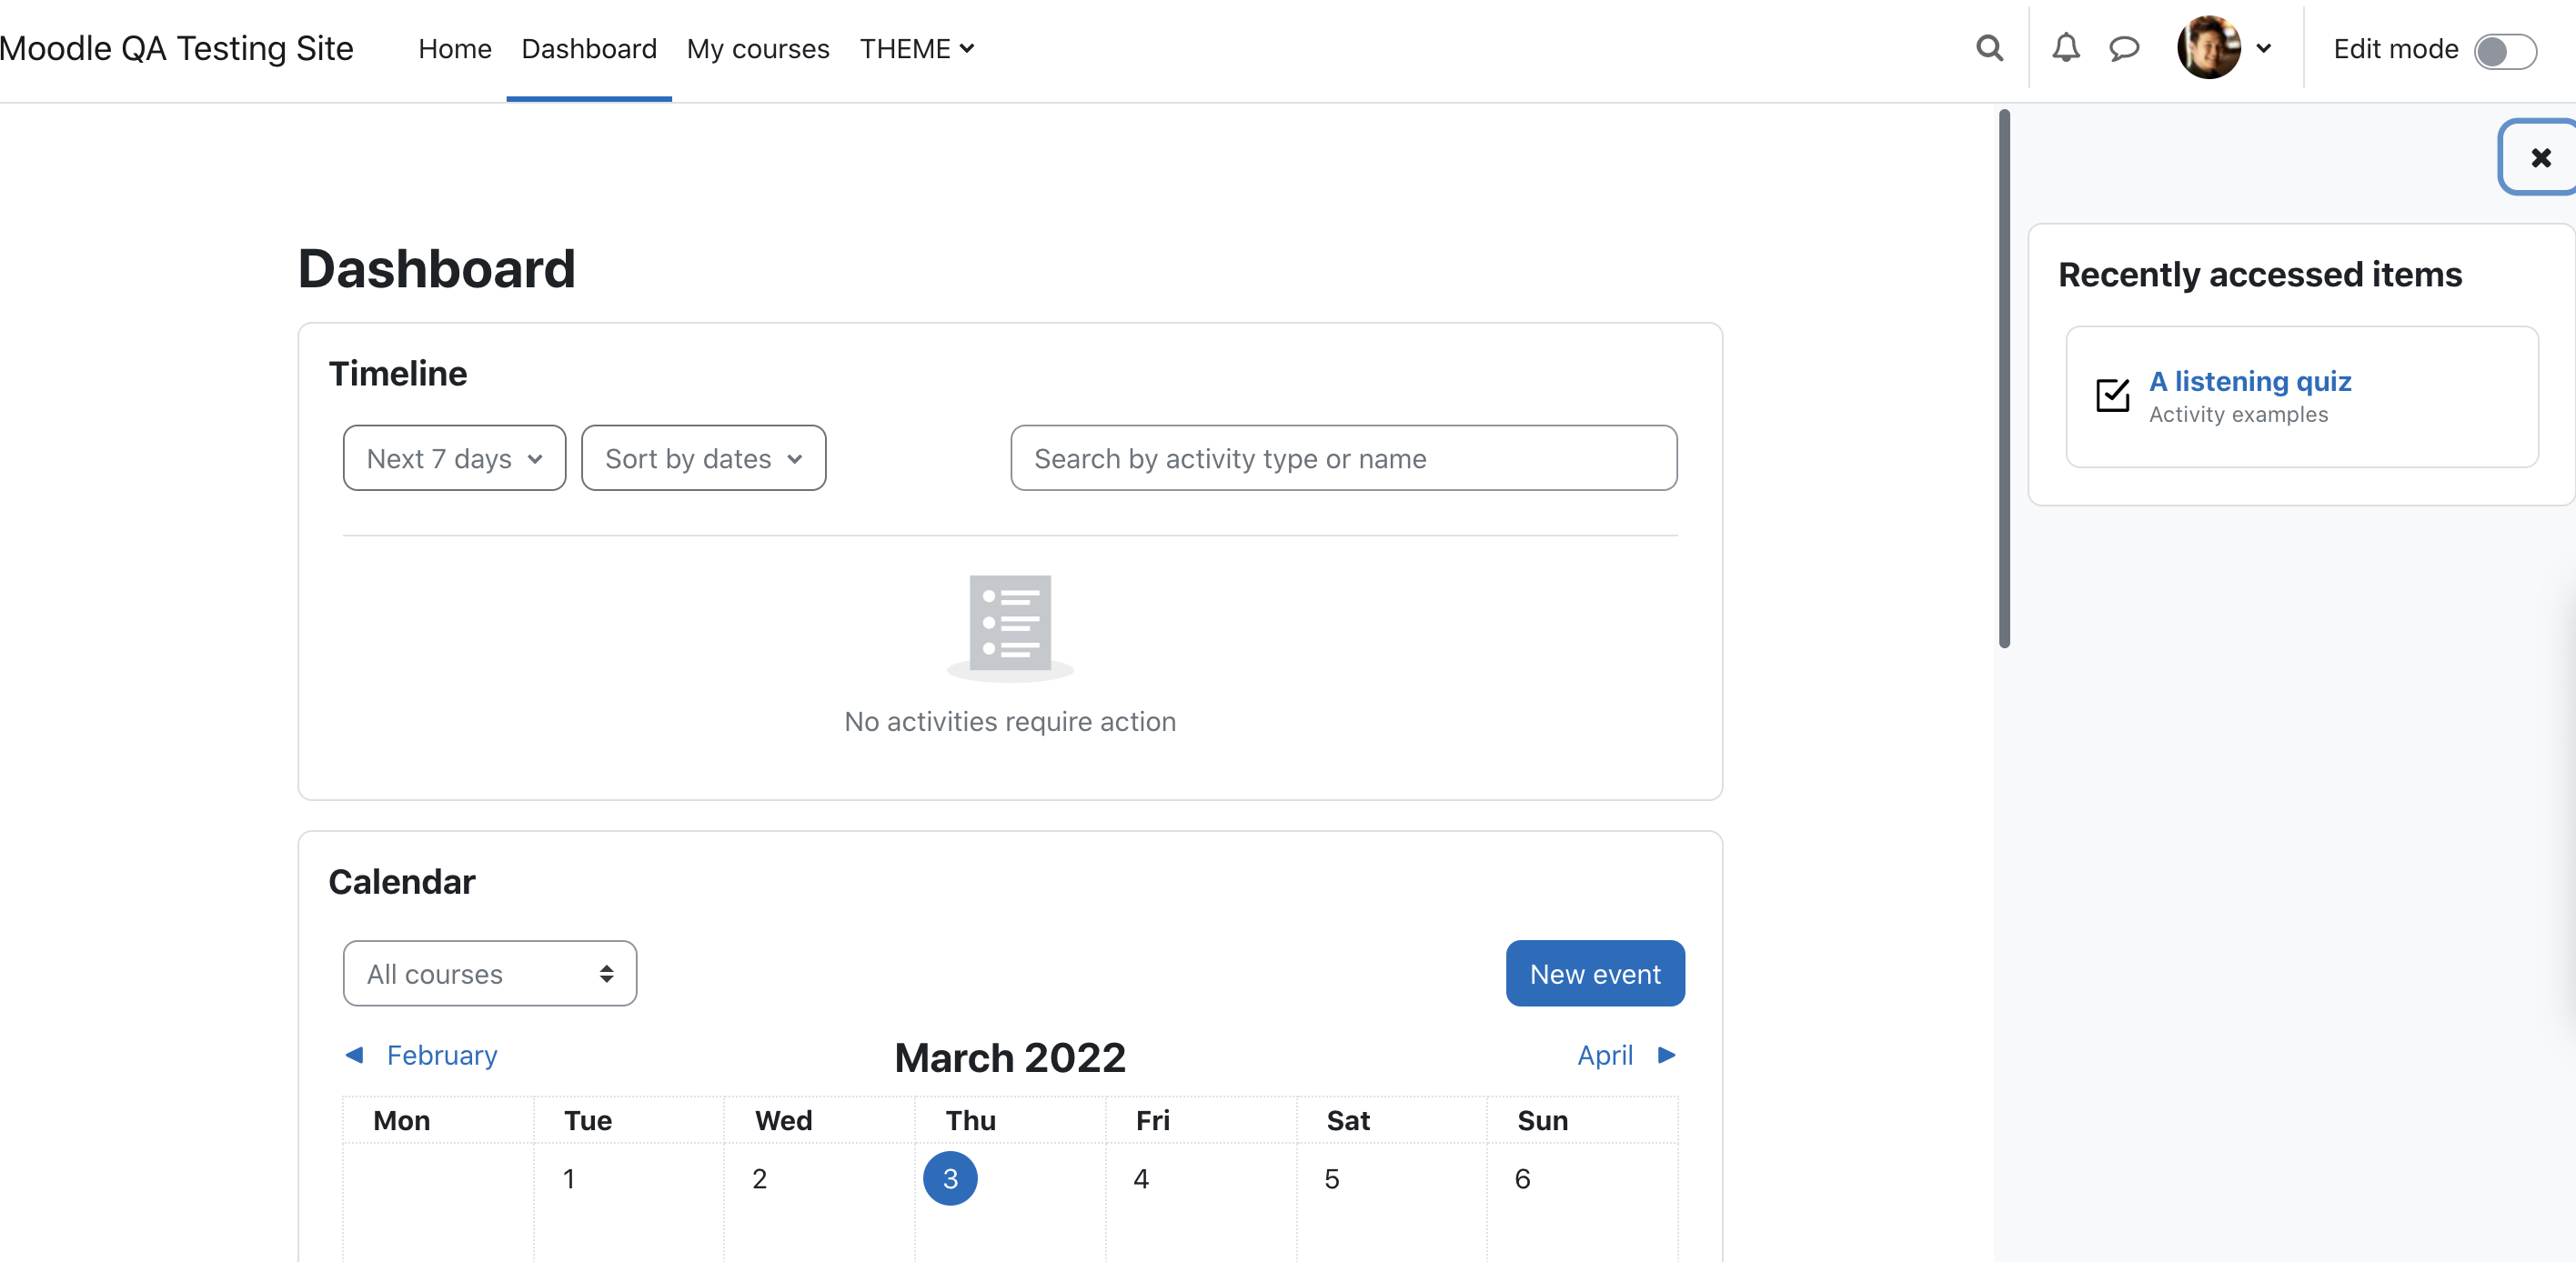Click the Moodle QA Testing Site title
Screen dimensions: 2576x1262
[x=176, y=48]
